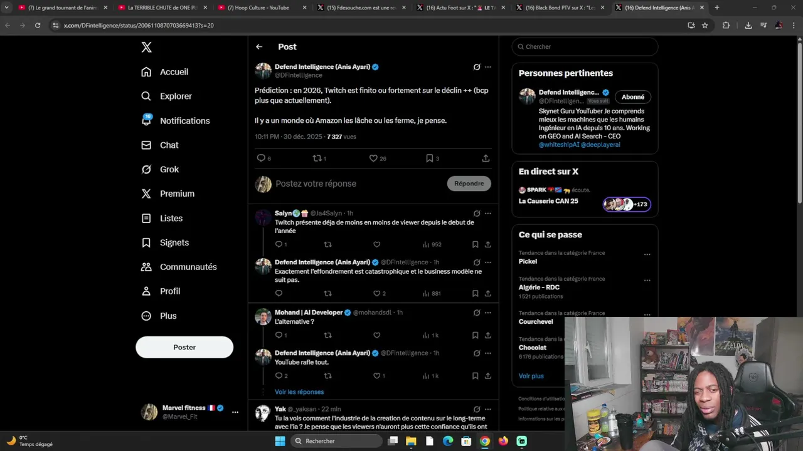
Task: Open more options on Saiyn's reply
Action: tap(488, 214)
